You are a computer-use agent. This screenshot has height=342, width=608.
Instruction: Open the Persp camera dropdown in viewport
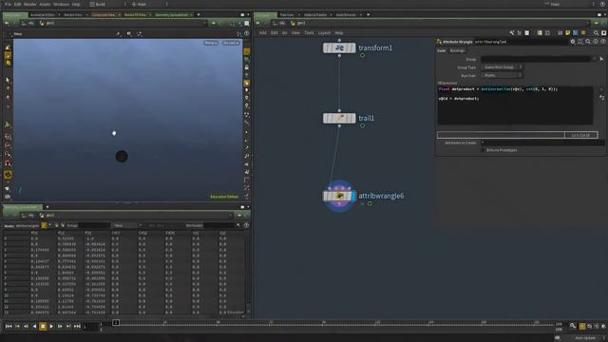[211, 43]
